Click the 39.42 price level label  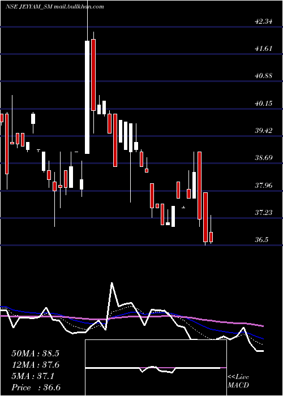(264, 131)
